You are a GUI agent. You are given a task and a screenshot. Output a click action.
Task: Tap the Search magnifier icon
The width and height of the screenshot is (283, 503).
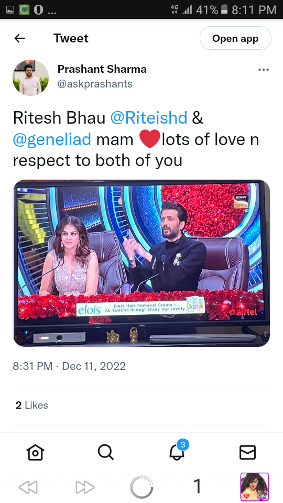pos(105,452)
